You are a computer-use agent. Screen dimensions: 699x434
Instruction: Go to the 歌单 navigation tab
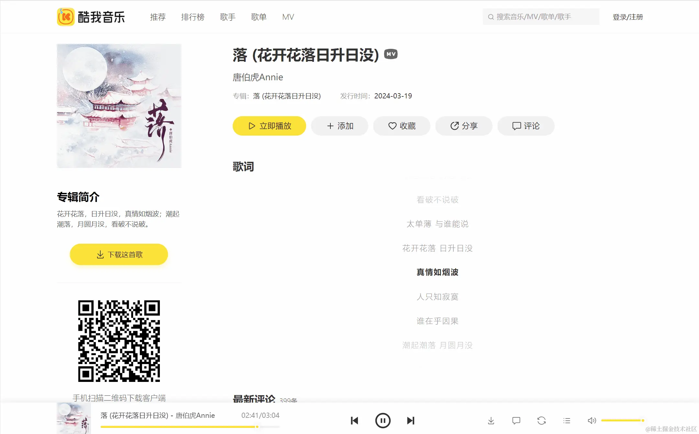click(x=259, y=17)
